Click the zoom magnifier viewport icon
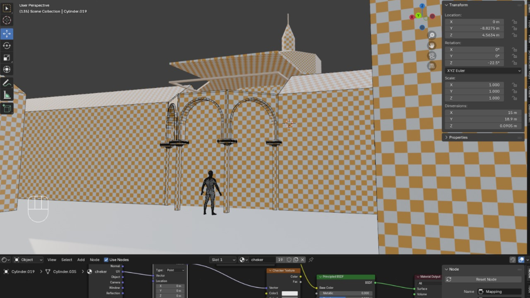The height and width of the screenshot is (298, 530). pos(432,35)
